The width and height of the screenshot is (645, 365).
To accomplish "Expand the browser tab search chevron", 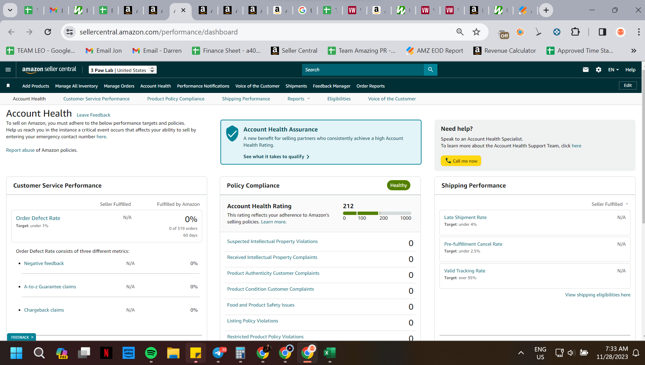I will 10,10.
